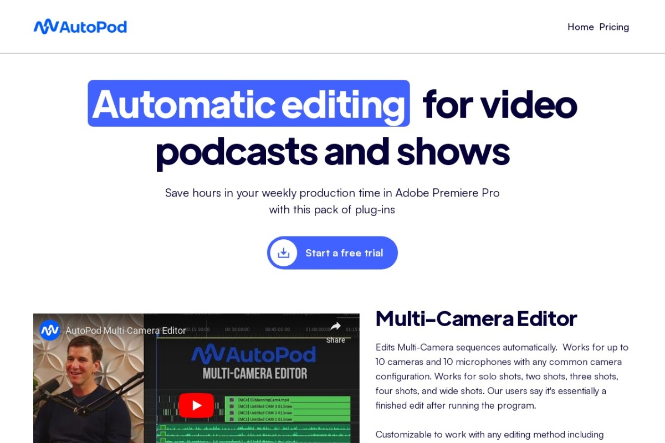Click the video title AutoPod Multi-Camera Editor
665x443 pixels.
pos(125,331)
